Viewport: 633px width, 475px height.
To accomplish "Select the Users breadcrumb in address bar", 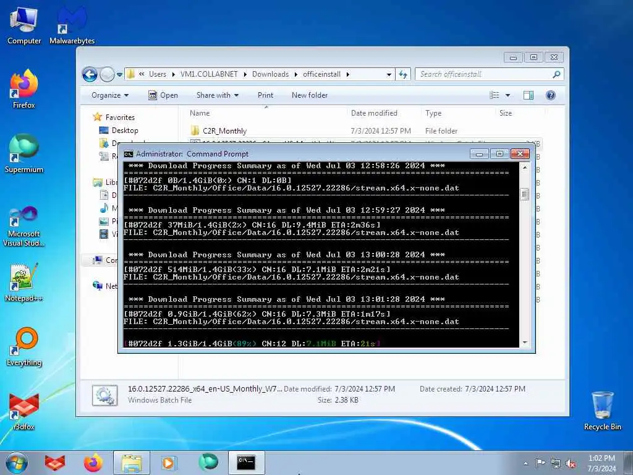I will 158,74.
